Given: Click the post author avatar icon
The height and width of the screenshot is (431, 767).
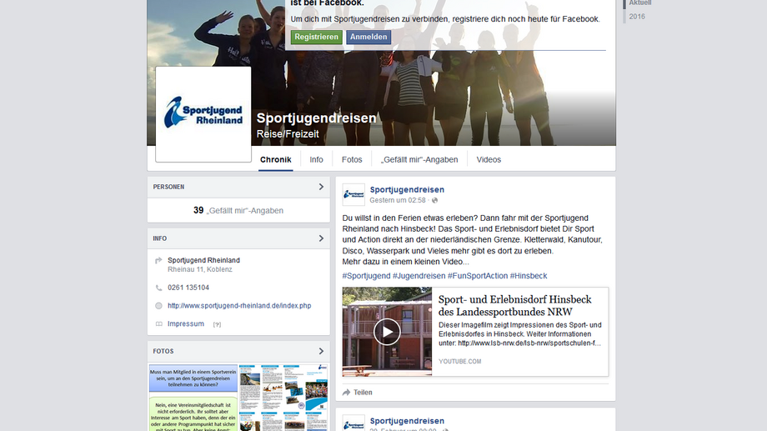Looking at the screenshot, I should [353, 194].
